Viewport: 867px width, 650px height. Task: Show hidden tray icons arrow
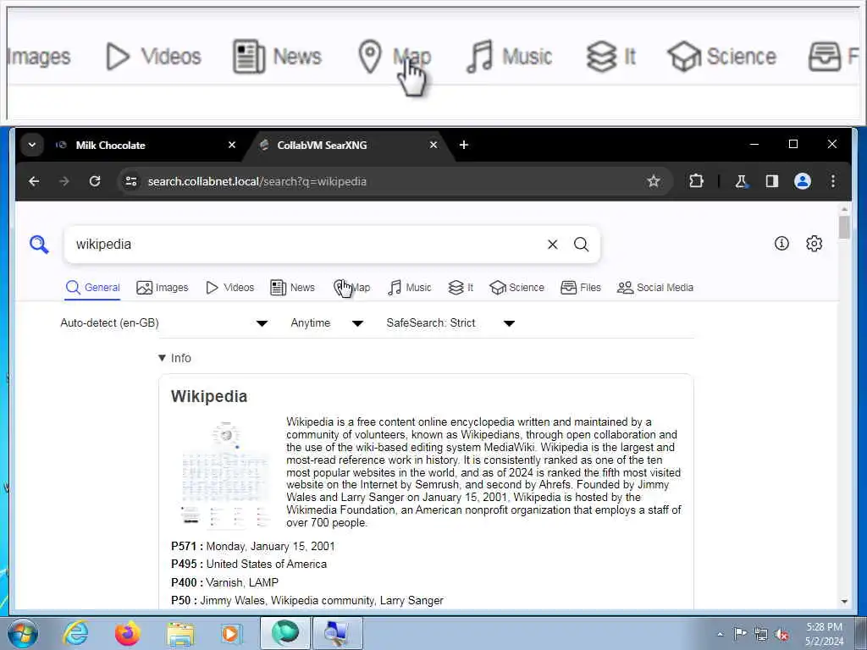click(x=720, y=634)
